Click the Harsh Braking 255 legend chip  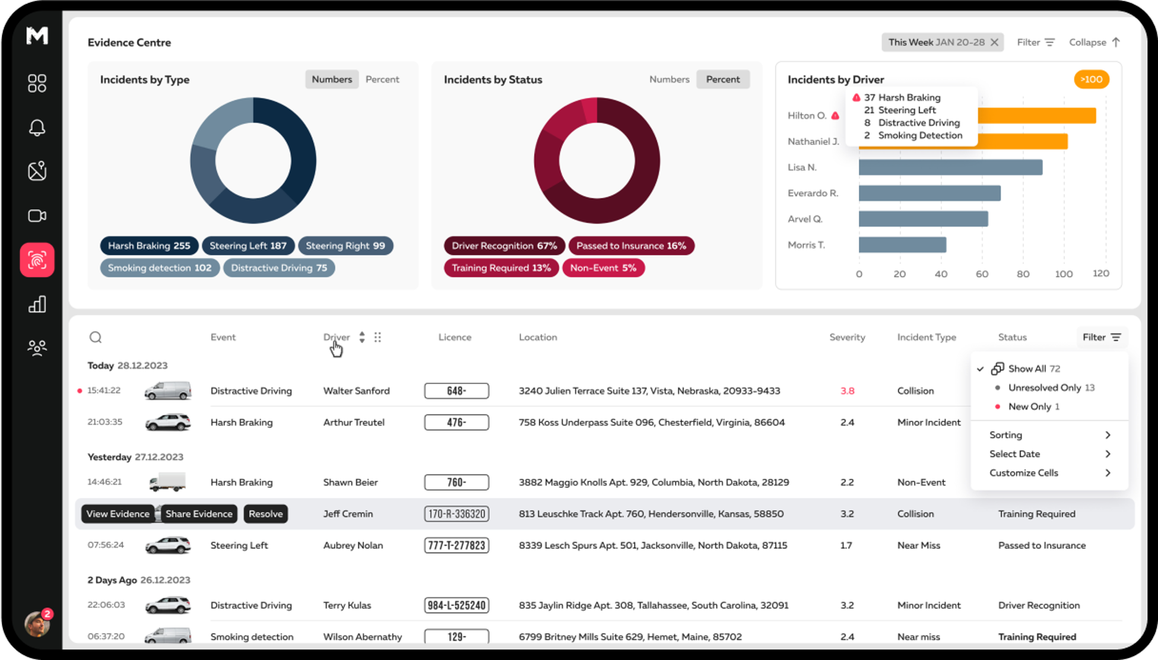pos(149,246)
